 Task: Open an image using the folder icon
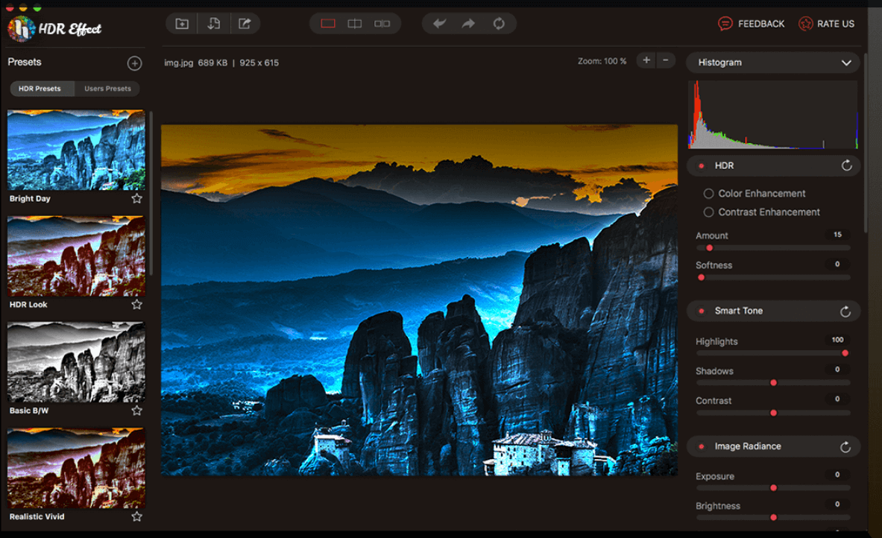(181, 23)
